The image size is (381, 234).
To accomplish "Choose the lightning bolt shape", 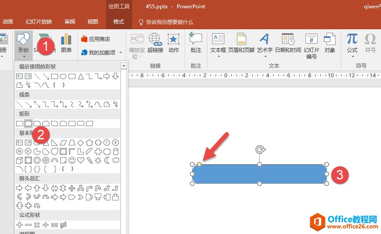I will pyautogui.click(x=89, y=160).
